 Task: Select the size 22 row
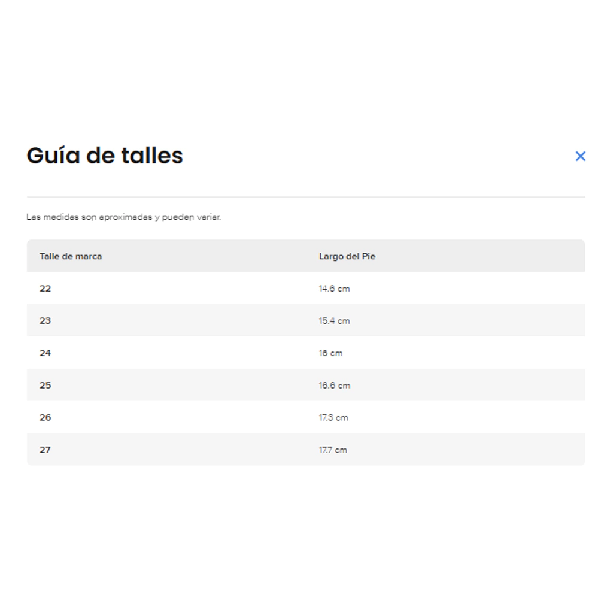[45, 289]
